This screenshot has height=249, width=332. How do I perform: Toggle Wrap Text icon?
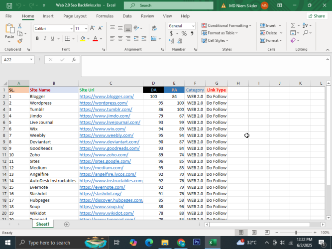[x=154, y=28]
